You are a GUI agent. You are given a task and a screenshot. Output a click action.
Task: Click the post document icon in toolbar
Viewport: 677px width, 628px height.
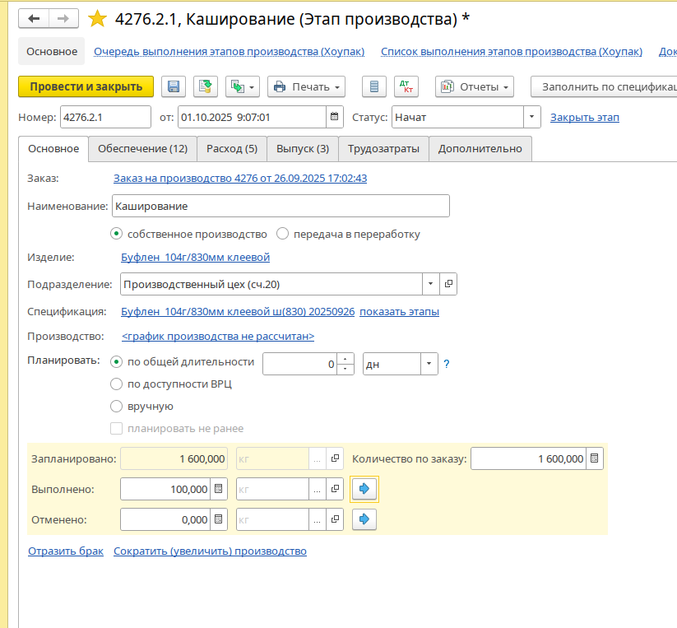pyautogui.click(x=206, y=86)
